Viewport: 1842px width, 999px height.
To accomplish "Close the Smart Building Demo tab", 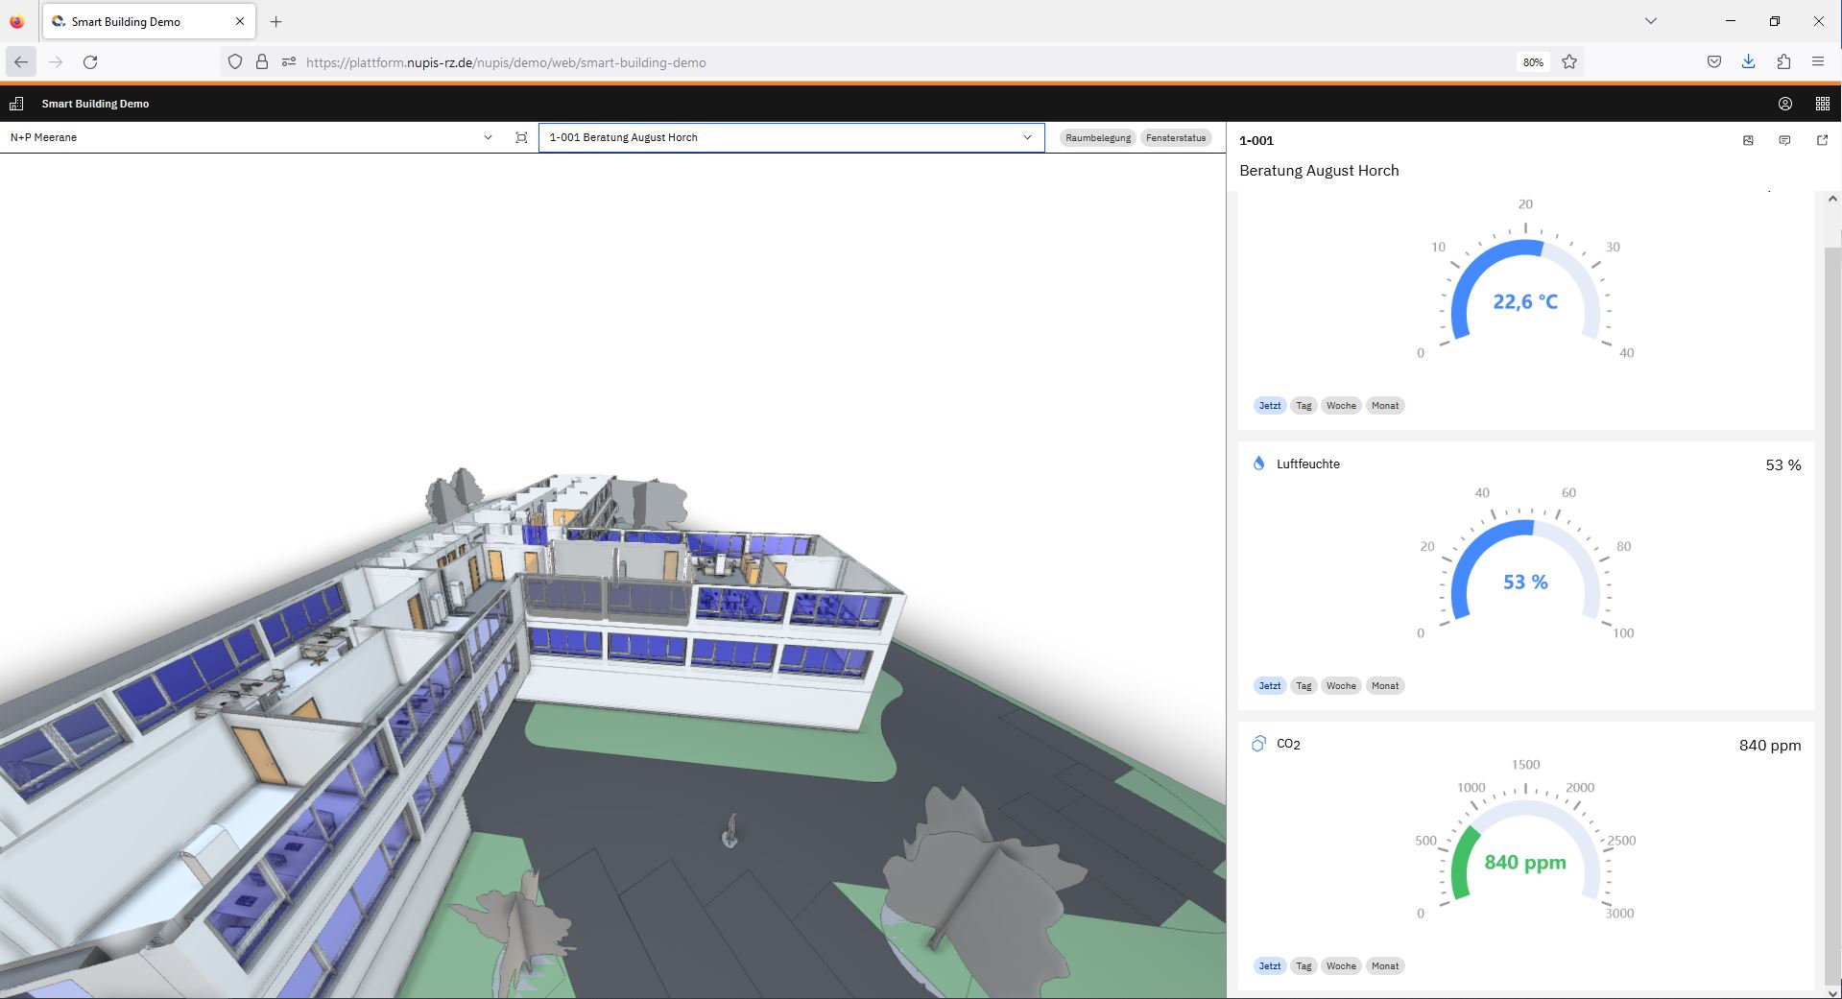I will pos(240,21).
